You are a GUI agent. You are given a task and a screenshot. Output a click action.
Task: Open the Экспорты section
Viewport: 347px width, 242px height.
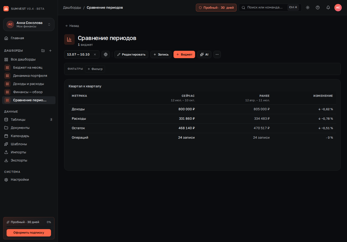pos(29,160)
